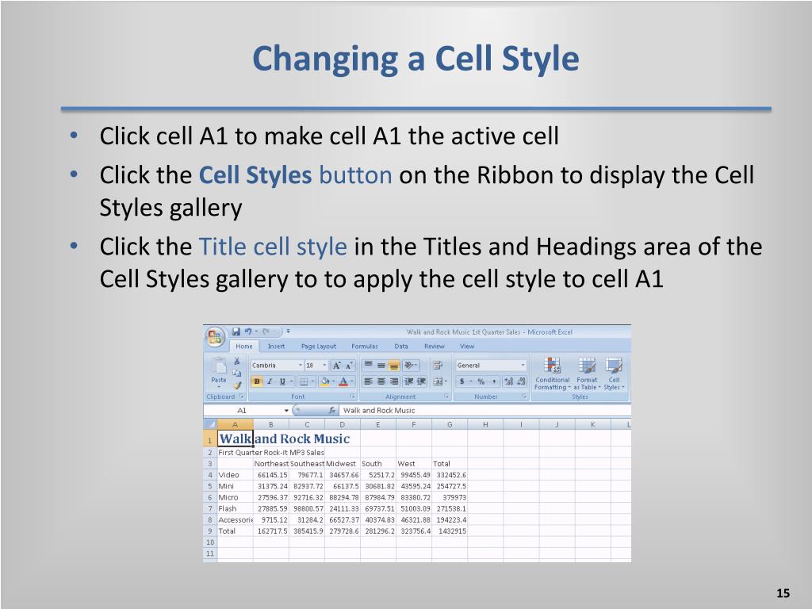The height and width of the screenshot is (609, 812).
Task: Pick Fill Color paint bucket
Action: pos(324,381)
